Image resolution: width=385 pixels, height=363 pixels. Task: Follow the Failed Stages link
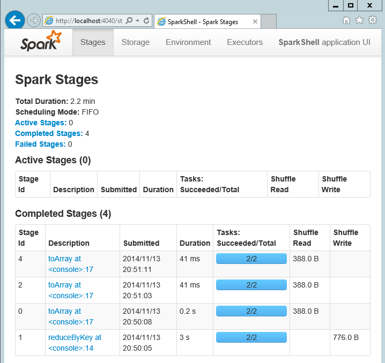tap(40, 144)
